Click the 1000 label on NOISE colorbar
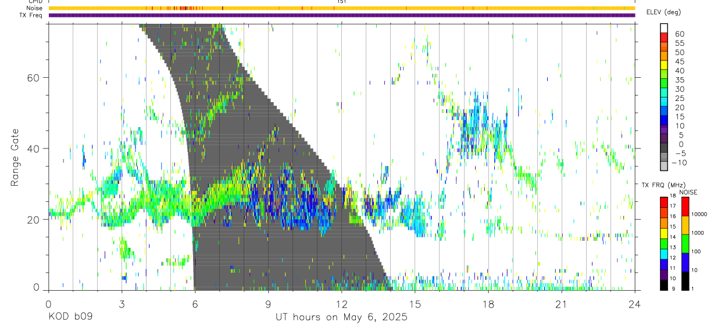The width and height of the screenshot is (714, 329). pyautogui.click(x=698, y=233)
